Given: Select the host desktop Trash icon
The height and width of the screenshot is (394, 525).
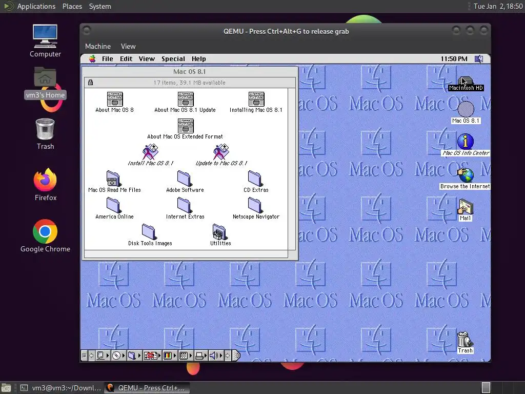Looking at the screenshot, I should pos(45,134).
